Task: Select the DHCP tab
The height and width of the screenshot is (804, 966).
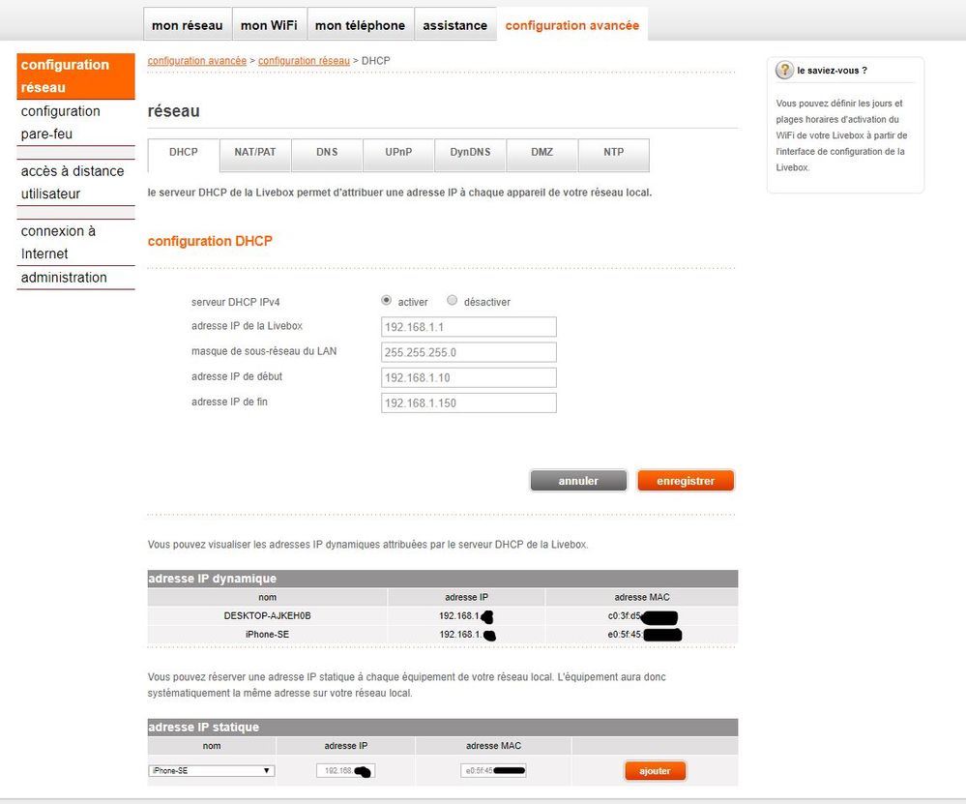Action: pyautogui.click(x=182, y=155)
